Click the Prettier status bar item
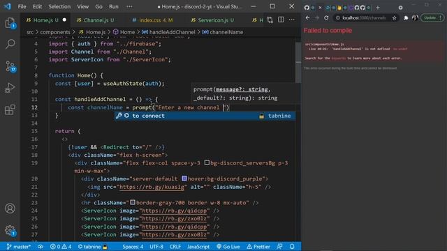This screenshot has width=447, height=251. 258,247
